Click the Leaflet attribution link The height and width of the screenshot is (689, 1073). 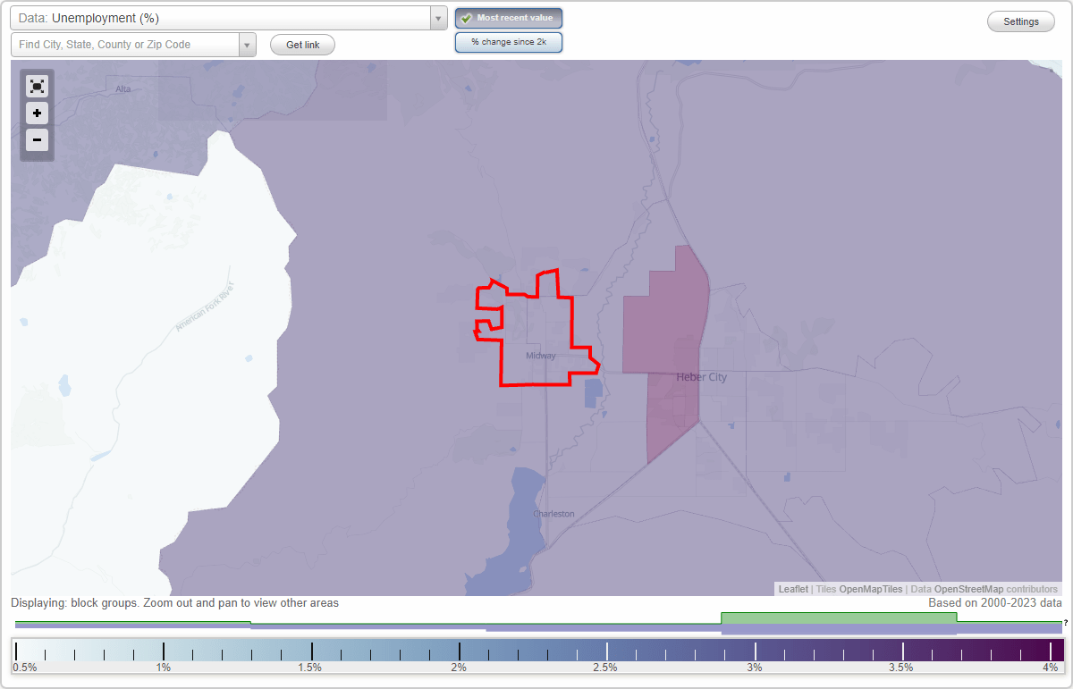point(792,589)
